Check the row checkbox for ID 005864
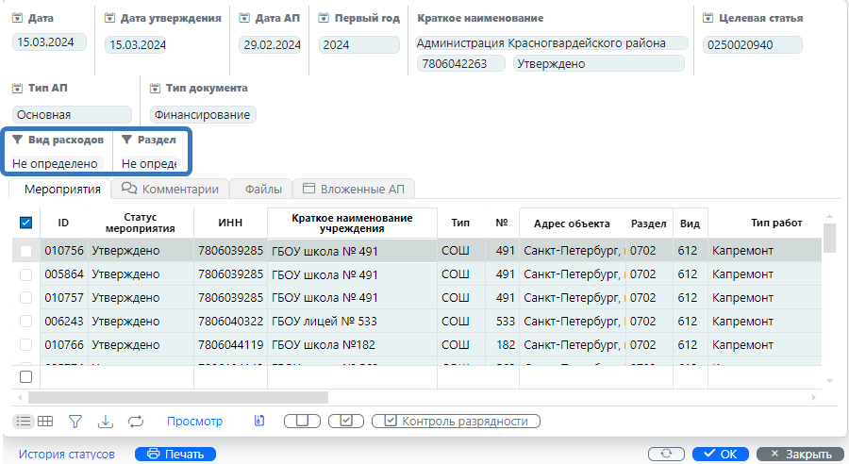849x464 pixels. (25, 274)
